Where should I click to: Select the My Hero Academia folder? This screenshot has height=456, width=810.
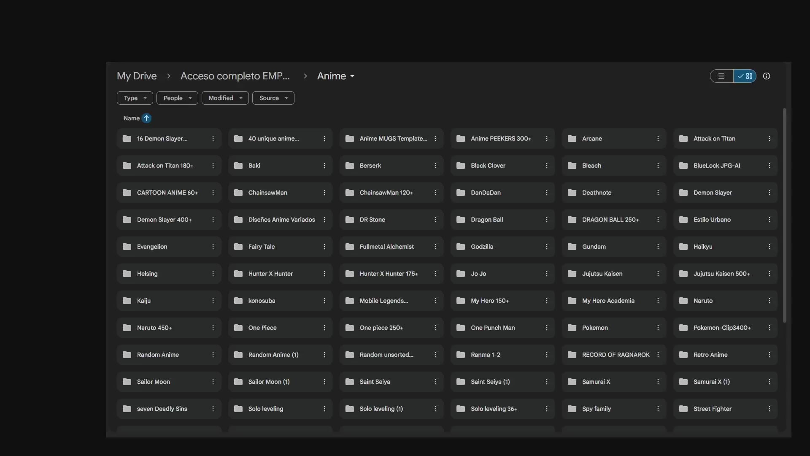(614, 301)
